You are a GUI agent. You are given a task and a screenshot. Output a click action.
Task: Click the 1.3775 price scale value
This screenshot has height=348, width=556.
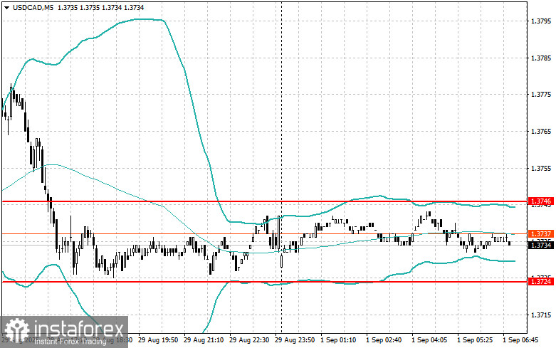click(541, 94)
